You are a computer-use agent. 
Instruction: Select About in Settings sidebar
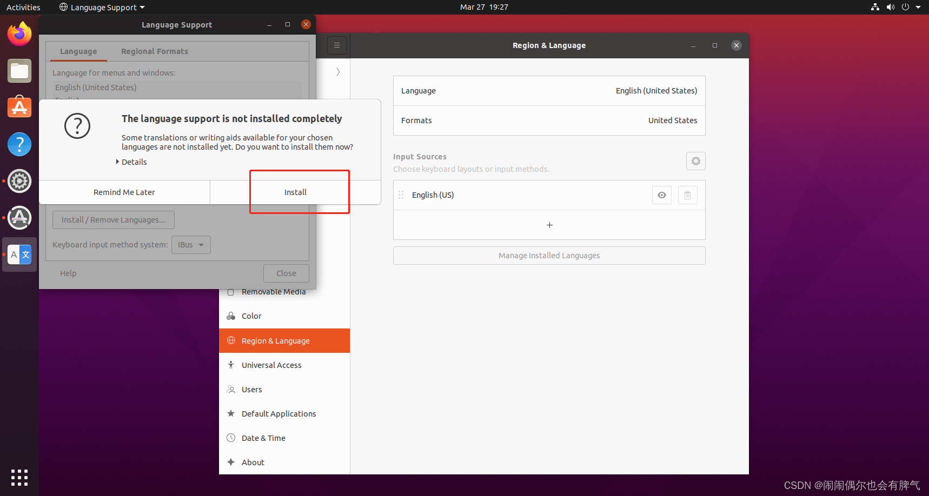[x=284, y=463]
